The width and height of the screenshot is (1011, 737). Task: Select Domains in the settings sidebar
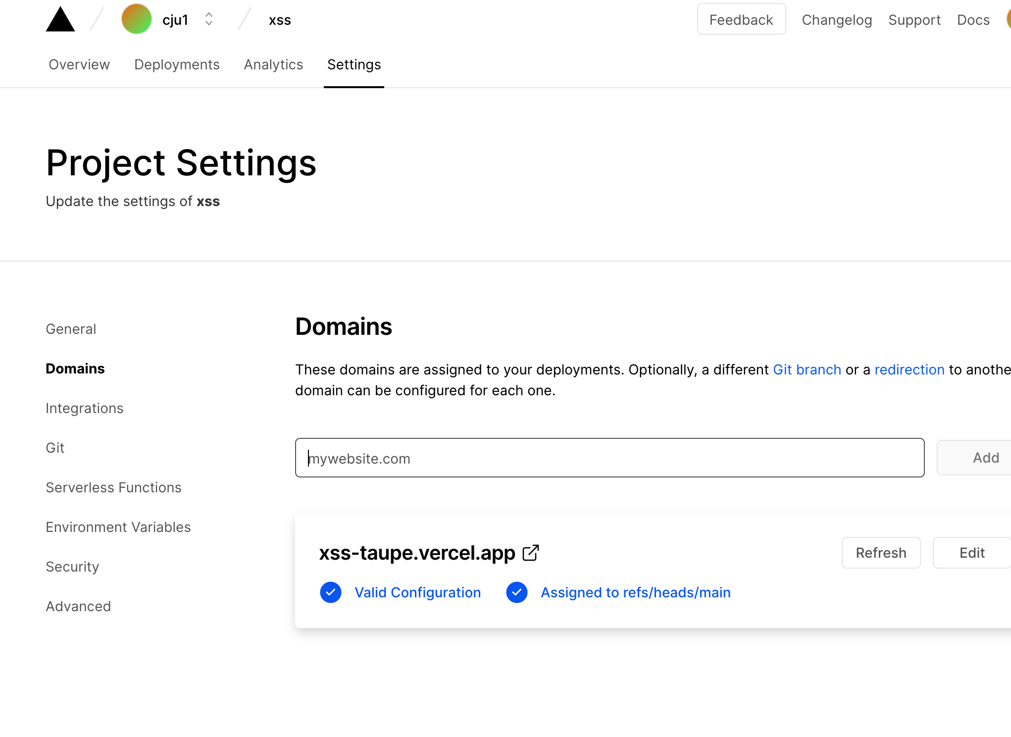(x=75, y=368)
